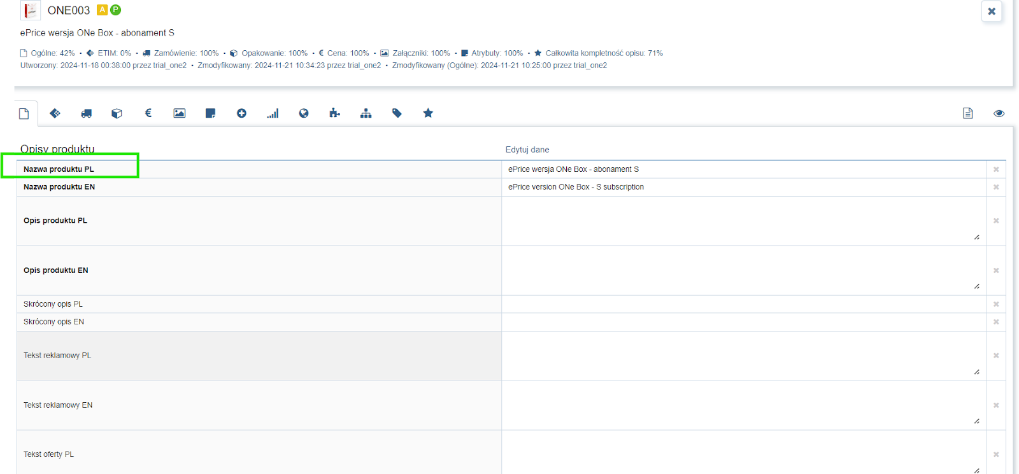The width and height of the screenshot is (1019, 474).
Task: Select the Skrócony opis EN label
Action: (54, 322)
